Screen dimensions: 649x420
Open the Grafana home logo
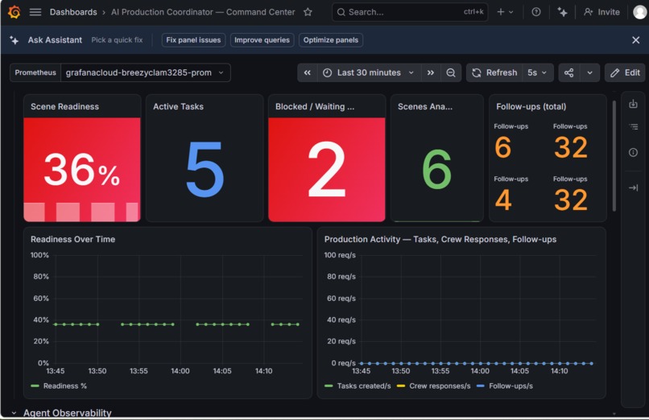14,12
